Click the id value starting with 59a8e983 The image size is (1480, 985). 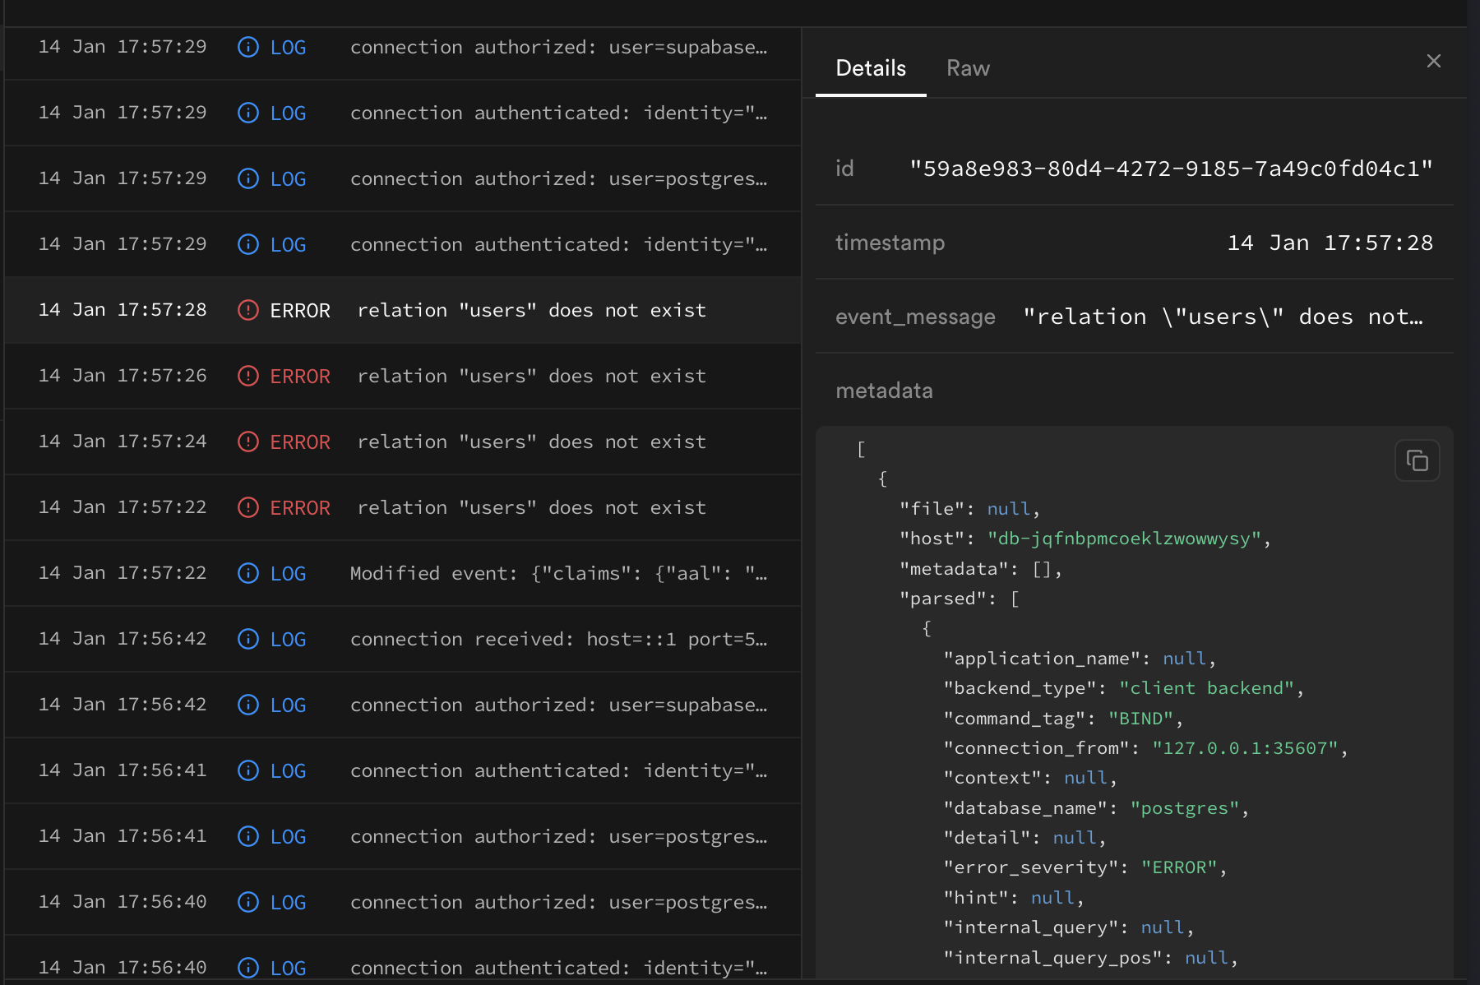pyautogui.click(x=1171, y=168)
